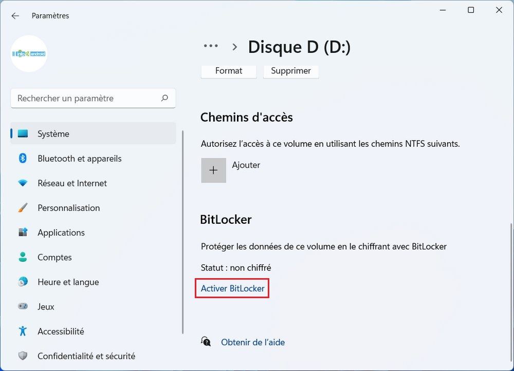Open Confidentialité et sécurité shield icon
Image resolution: width=514 pixels, height=371 pixels.
[x=23, y=356]
